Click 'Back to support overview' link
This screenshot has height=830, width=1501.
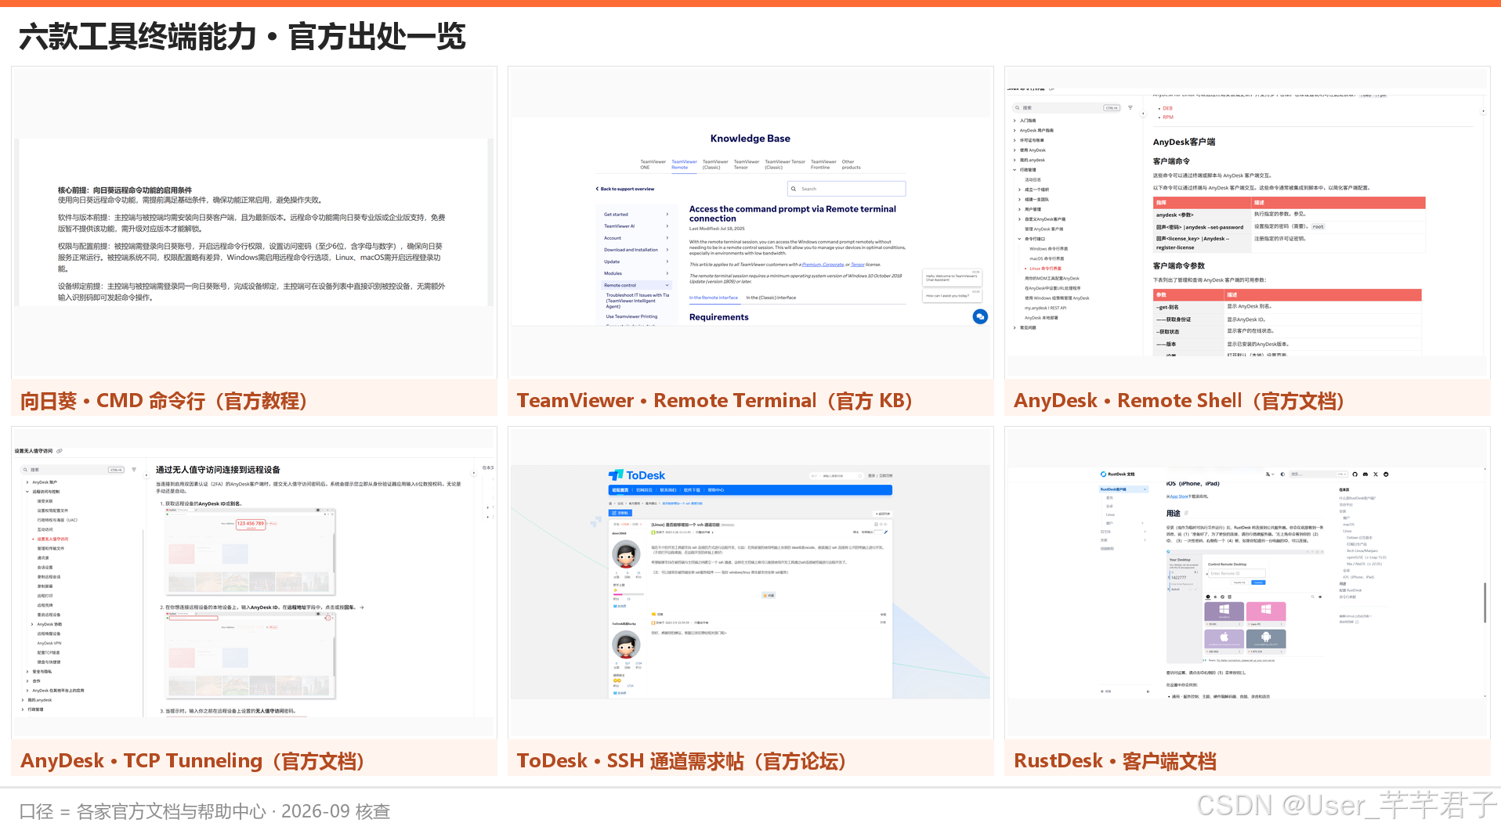pyautogui.click(x=627, y=189)
